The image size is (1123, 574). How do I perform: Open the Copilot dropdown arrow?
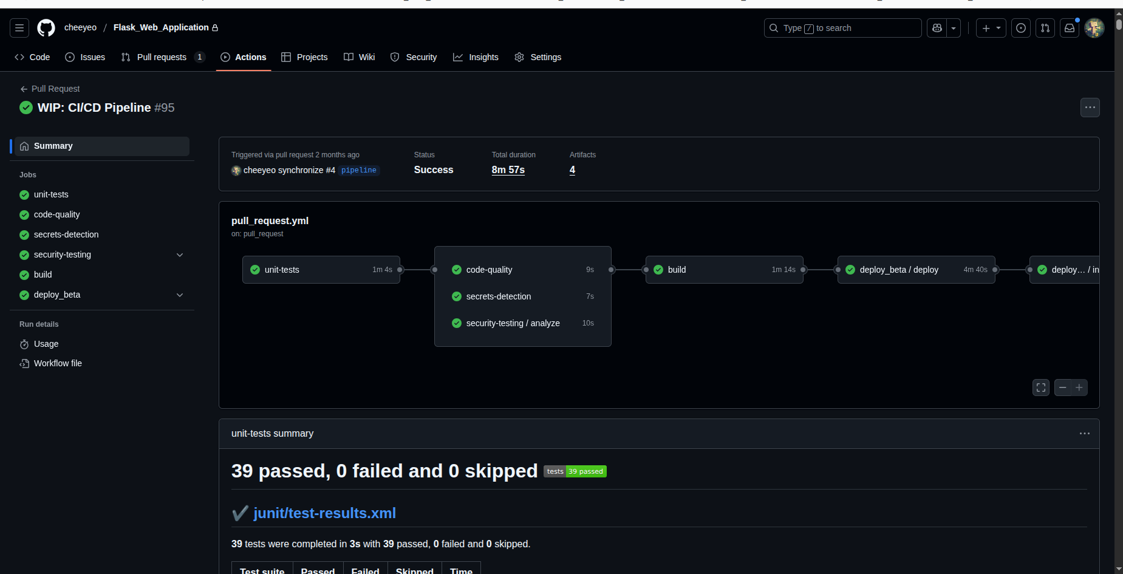(954, 28)
